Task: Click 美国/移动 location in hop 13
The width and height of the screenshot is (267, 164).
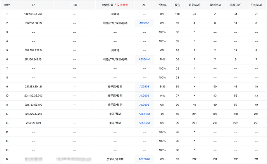Action: pyautogui.click(x=115, y=123)
